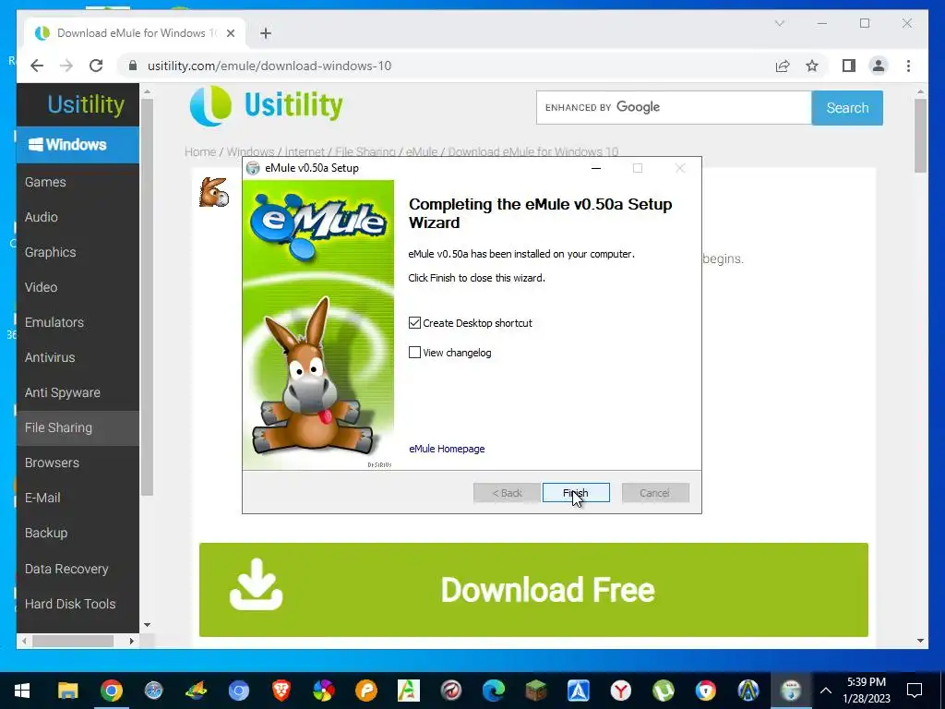Check the View changelog checkbox

[414, 353]
